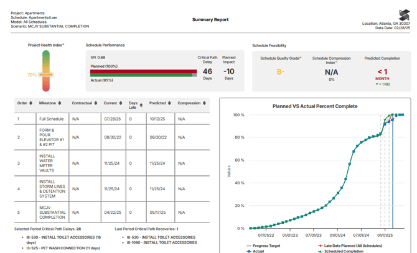Click the I3-525 PET WASH CONNECTION delay item

63,248
